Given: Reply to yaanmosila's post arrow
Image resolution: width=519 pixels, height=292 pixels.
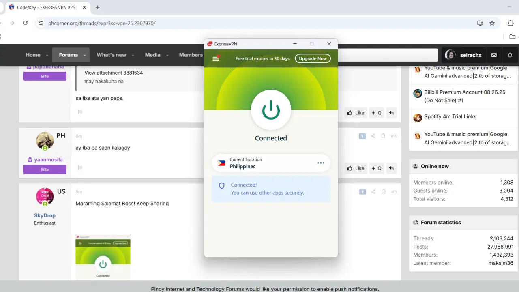Looking at the screenshot, I should click(x=391, y=168).
